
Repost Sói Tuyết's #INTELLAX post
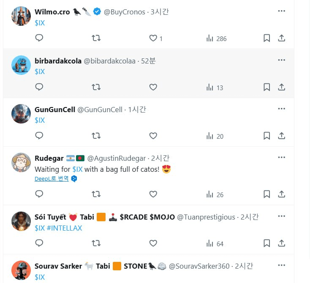click(x=96, y=243)
